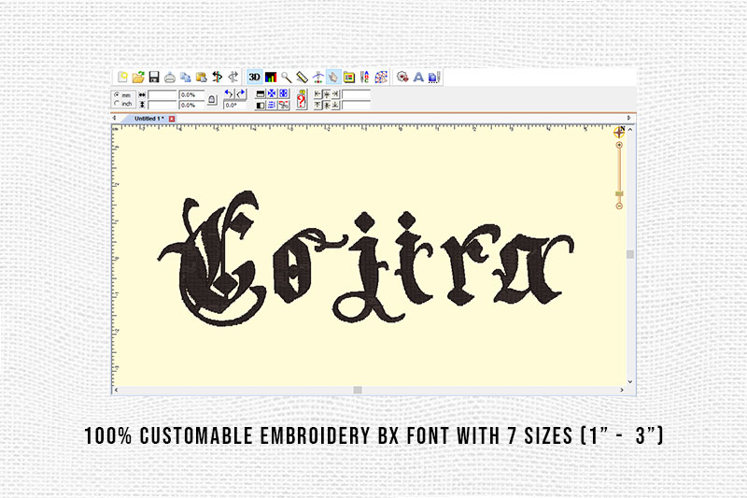Click the multicolor quilt pattern icon
Image resolution: width=747 pixels, height=498 pixels.
coord(381,77)
